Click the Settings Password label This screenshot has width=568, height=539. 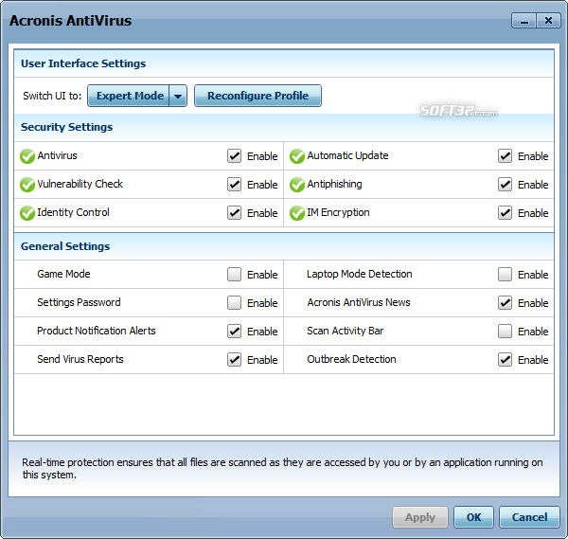(x=79, y=302)
